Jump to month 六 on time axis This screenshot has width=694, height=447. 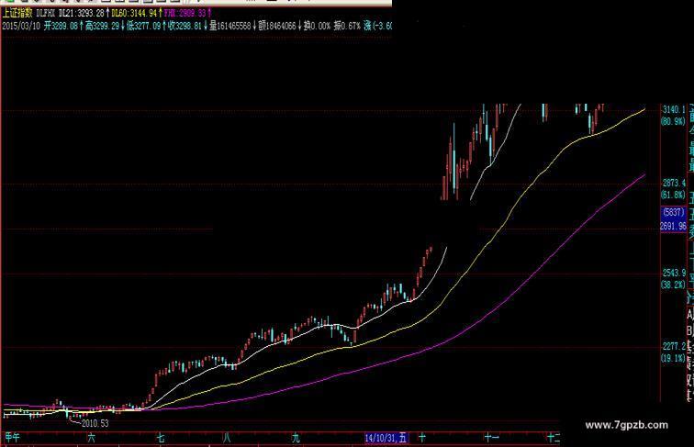click(x=91, y=438)
